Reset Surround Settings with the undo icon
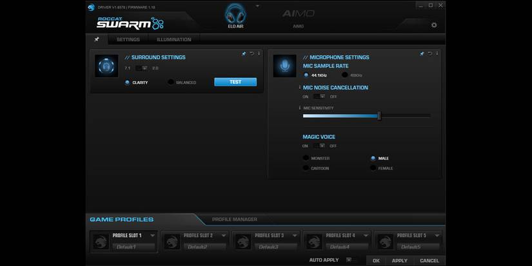Viewport: 532px width, 266px height. pyautogui.click(x=251, y=53)
